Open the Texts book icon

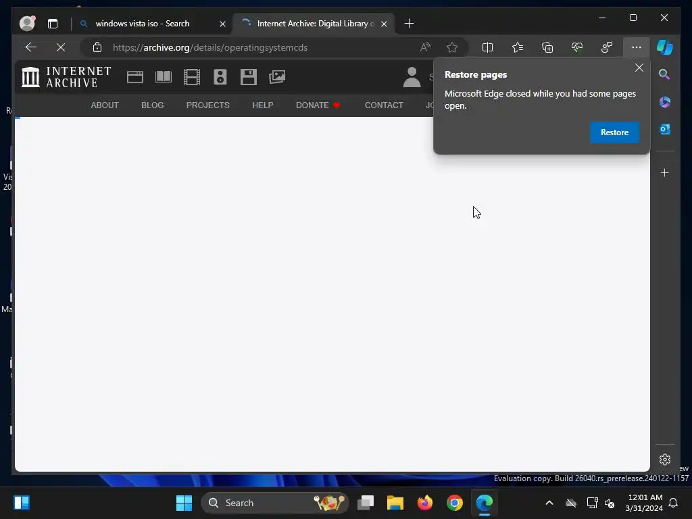[x=164, y=77]
